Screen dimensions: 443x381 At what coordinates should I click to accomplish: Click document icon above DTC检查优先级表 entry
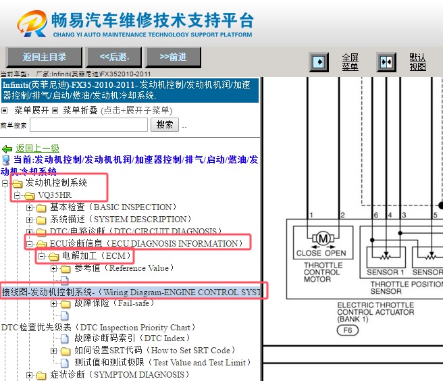(x=65, y=315)
